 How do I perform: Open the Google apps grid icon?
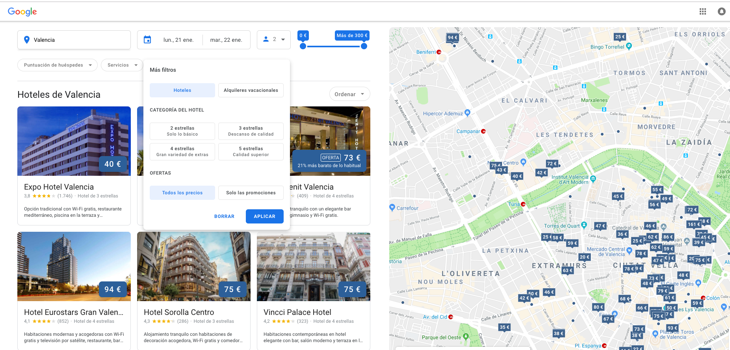[702, 11]
